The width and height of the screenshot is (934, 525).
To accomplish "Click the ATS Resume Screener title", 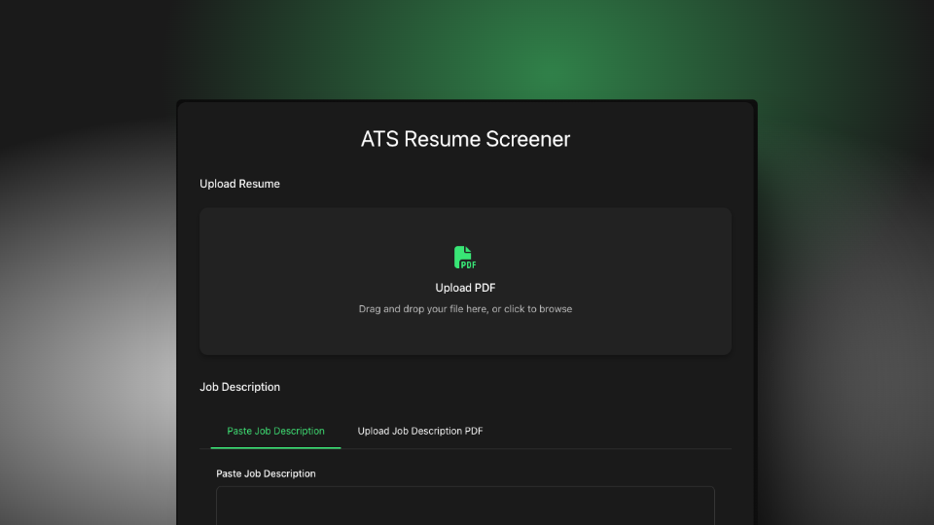I will (x=465, y=139).
